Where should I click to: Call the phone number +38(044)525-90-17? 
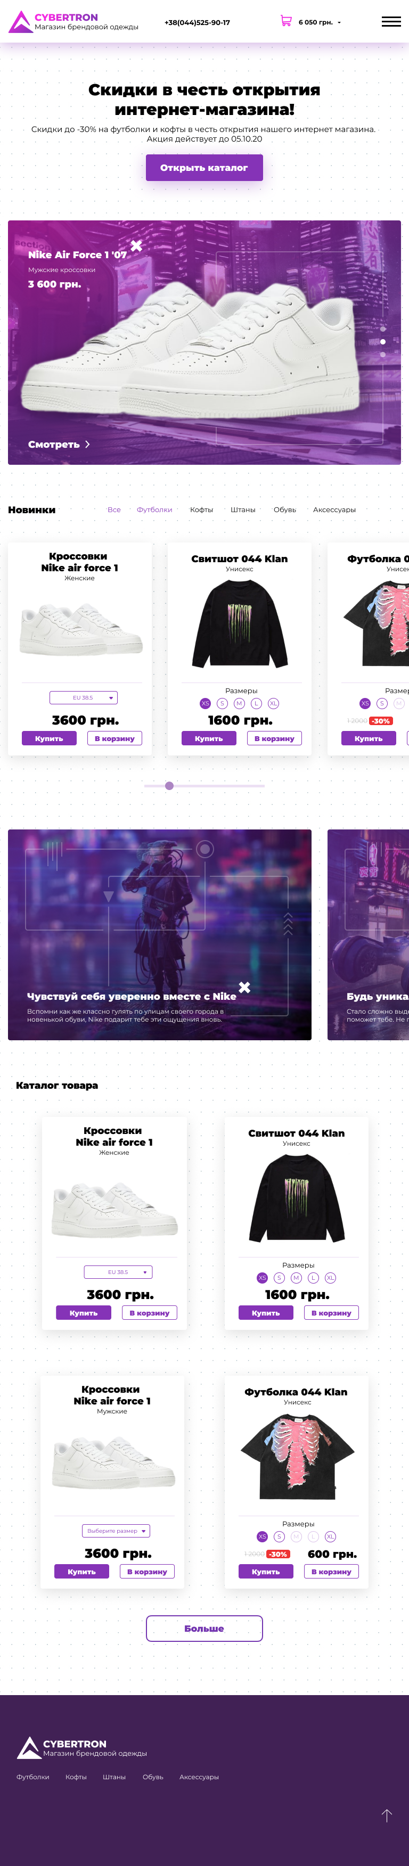click(x=197, y=22)
